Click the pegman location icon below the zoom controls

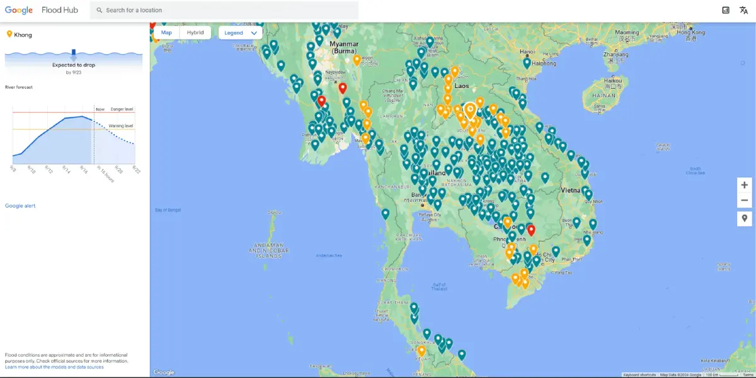click(x=744, y=218)
